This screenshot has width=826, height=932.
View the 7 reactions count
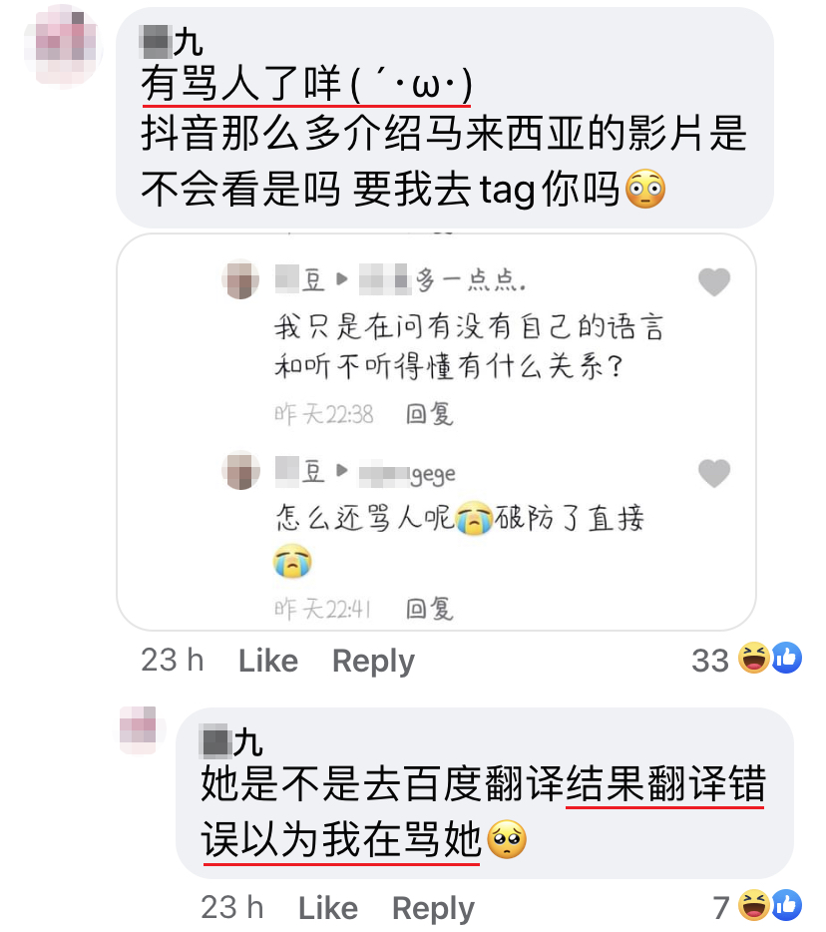pos(721,908)
